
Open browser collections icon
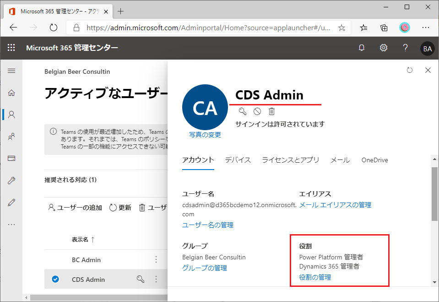(x=384, y=27)
